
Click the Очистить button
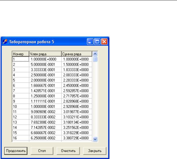point(68,151)
